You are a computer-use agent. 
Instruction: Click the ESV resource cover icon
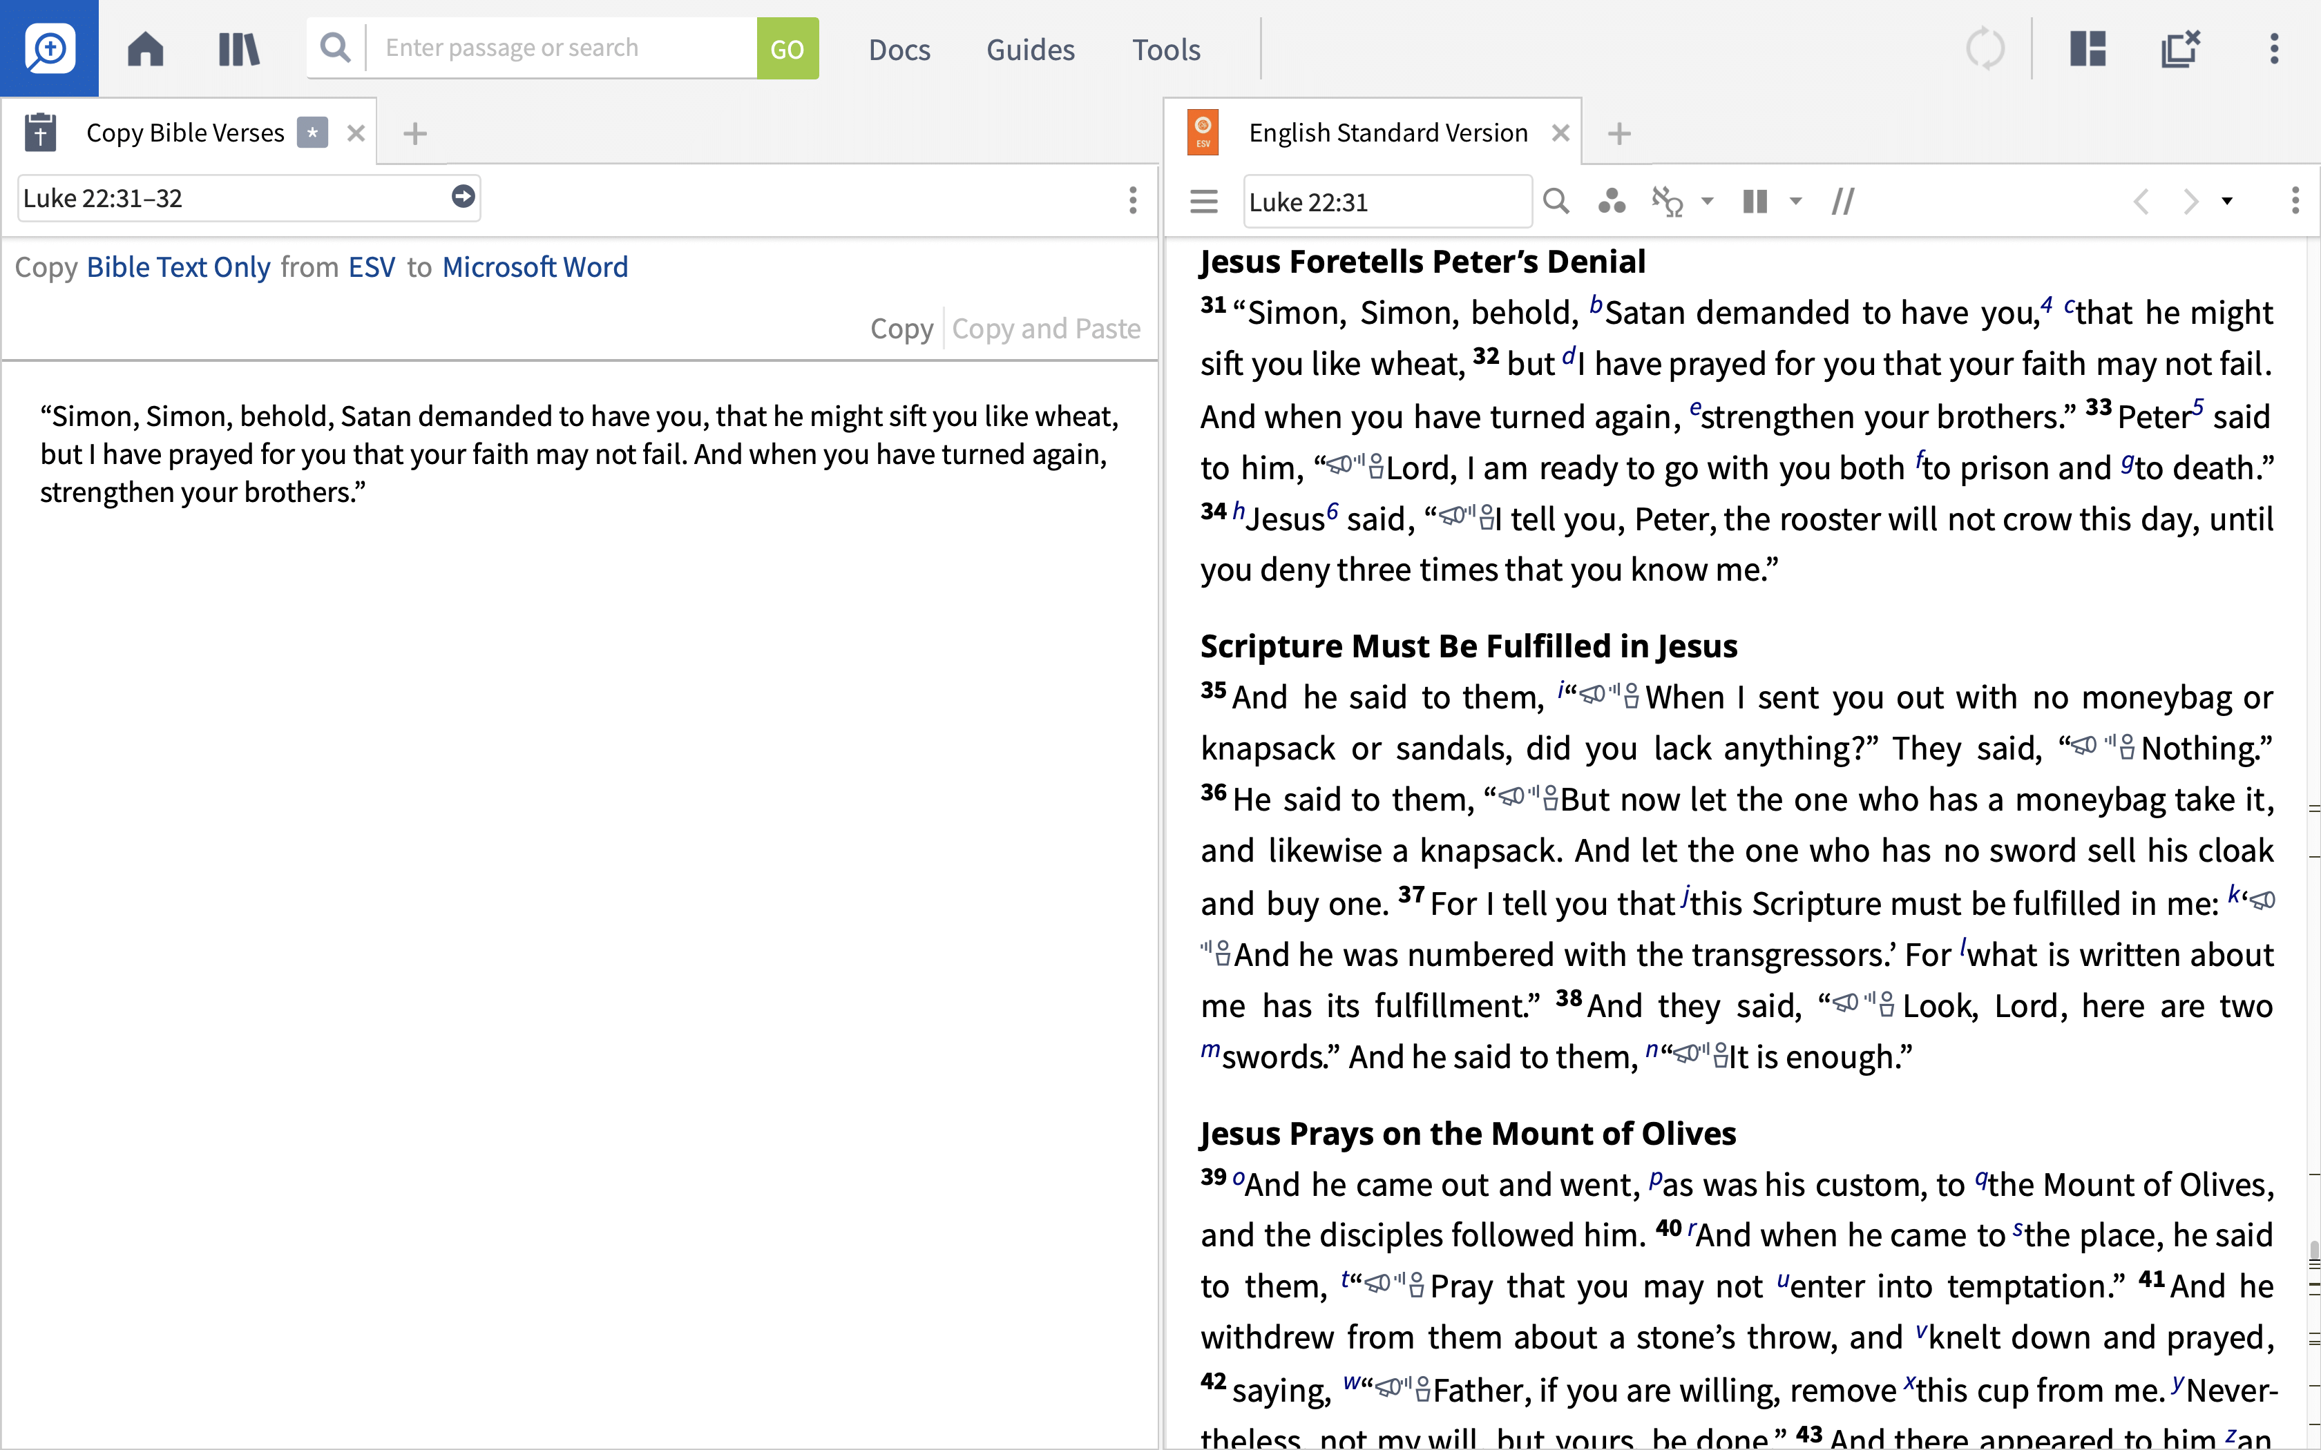pyautogui.click(x=1203, y=133)
